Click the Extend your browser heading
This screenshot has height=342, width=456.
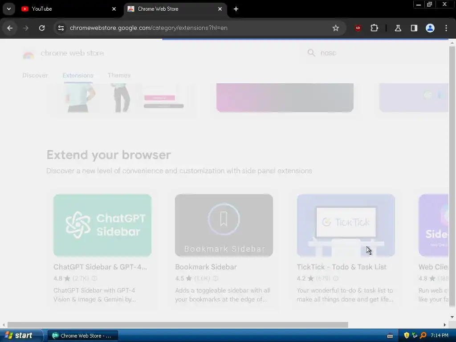click(109, 155)
